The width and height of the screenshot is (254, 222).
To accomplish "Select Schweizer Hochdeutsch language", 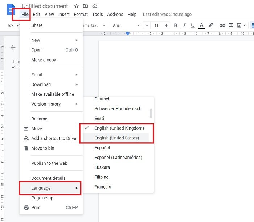I will (116, 108).
